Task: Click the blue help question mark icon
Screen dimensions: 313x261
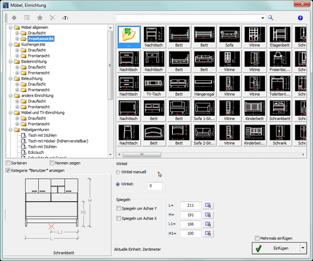Action: coord(300,18)
